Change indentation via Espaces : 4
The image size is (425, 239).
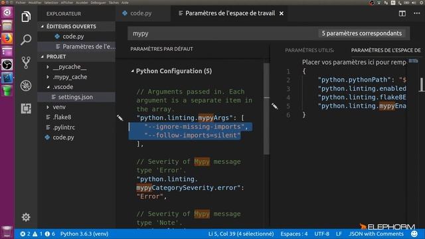(x=294, y=234)
